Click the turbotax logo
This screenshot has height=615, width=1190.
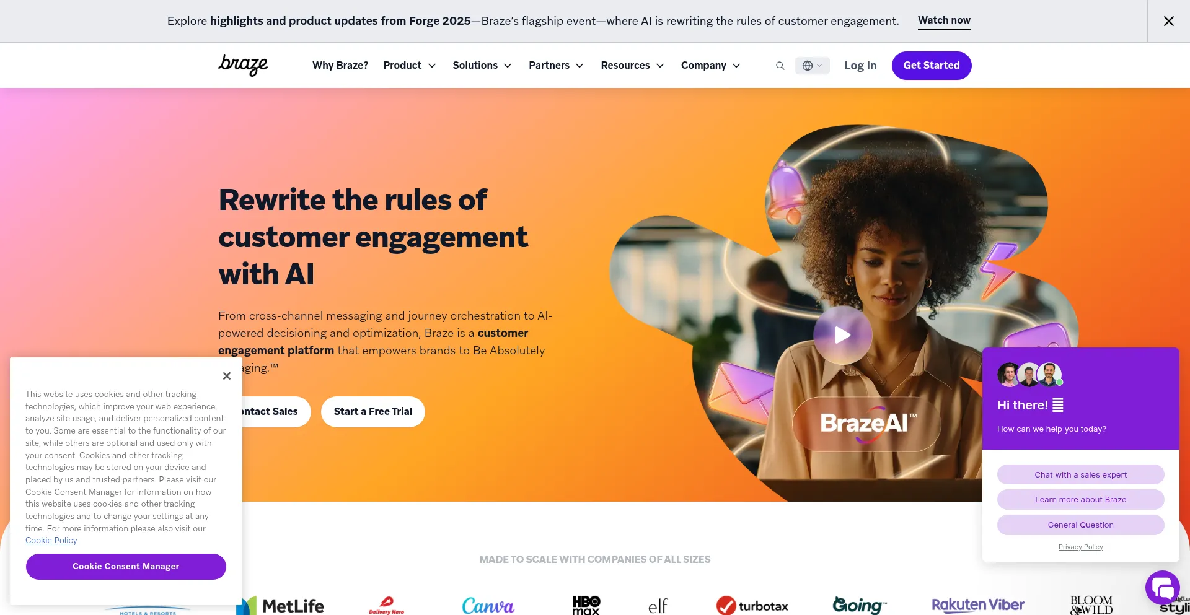(752, 606)
